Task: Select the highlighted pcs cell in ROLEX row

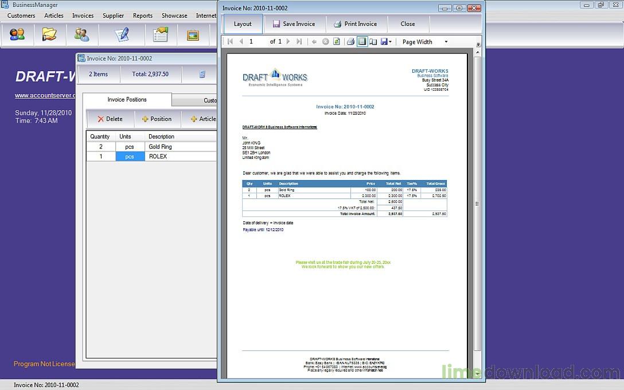Action: [130, 157]
